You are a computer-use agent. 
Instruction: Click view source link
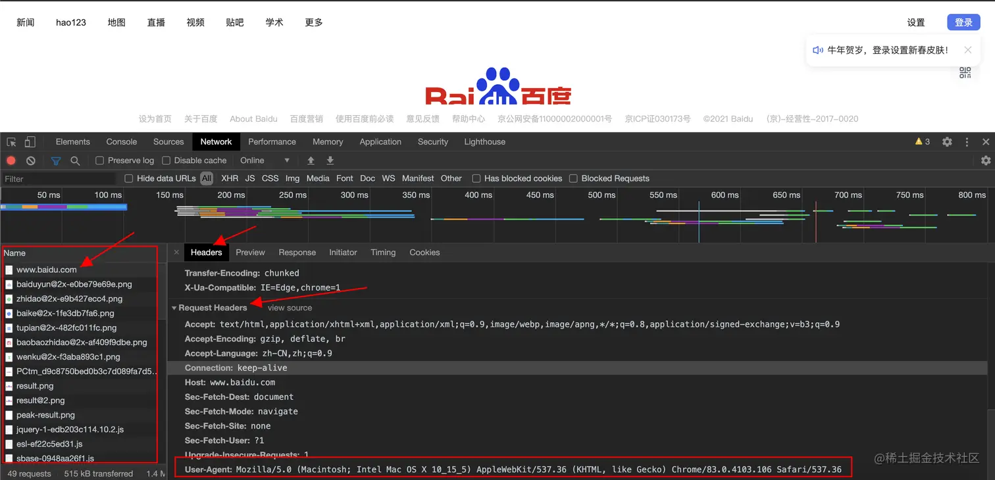(x=290, y=308)
